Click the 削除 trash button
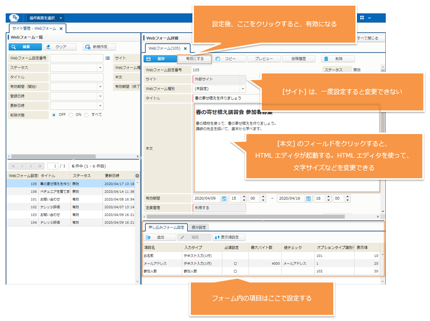This screenshot has height=321, width=430. tap(333, 59)
